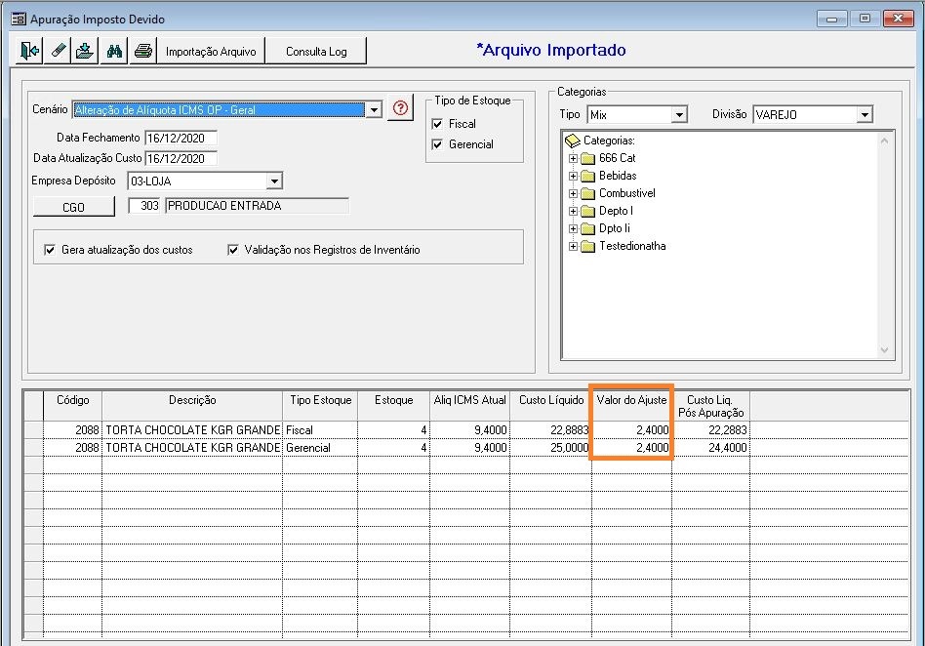This screenshot has width=925, height=646.
Task: Click the PRODUCAO ENTRADA description field
Action: tap(257, 205)
